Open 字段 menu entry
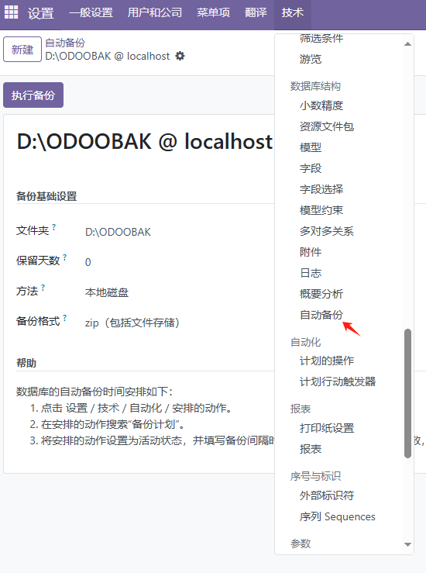426x573 pixels. 311,168
